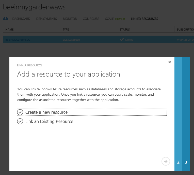
Task: Open the Scale preview tab
Action: pyautogui.click(x=115, y=19)
